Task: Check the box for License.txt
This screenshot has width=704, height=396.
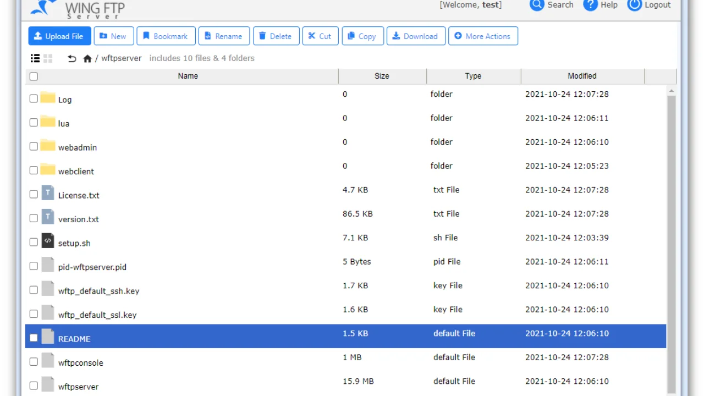Action: tap(34, 194)
